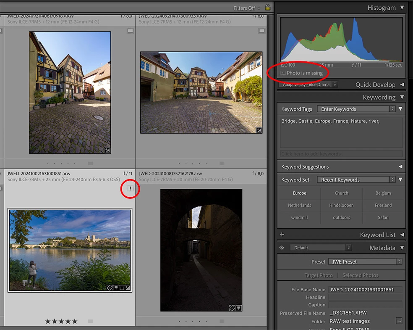
Task: Click the develop adjustments badge on the wide courtyard photo
Action: tap(259, 130)
